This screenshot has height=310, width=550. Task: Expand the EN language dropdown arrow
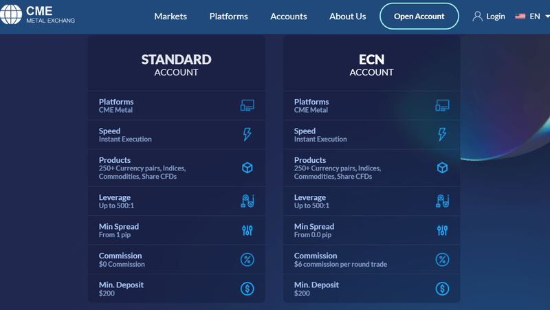point(547,16)
